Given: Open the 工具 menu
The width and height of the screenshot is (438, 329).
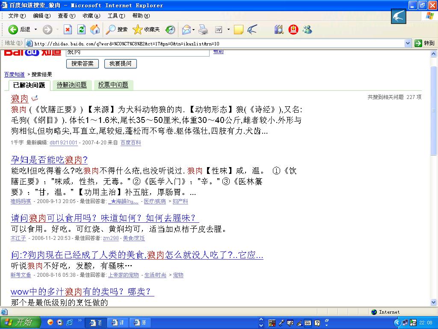Looking at the screenshot, I should pyautogui.click(x=116, y=16).
